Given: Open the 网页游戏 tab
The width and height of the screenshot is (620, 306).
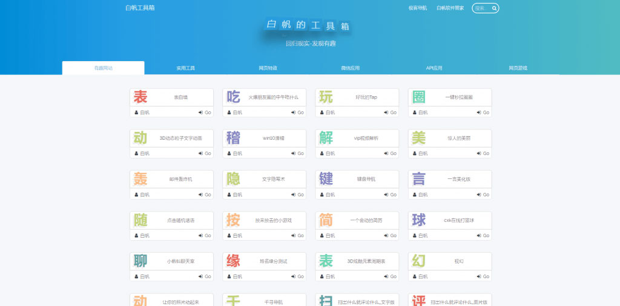Looking at the screenshot, I should [x=518, y=68].
